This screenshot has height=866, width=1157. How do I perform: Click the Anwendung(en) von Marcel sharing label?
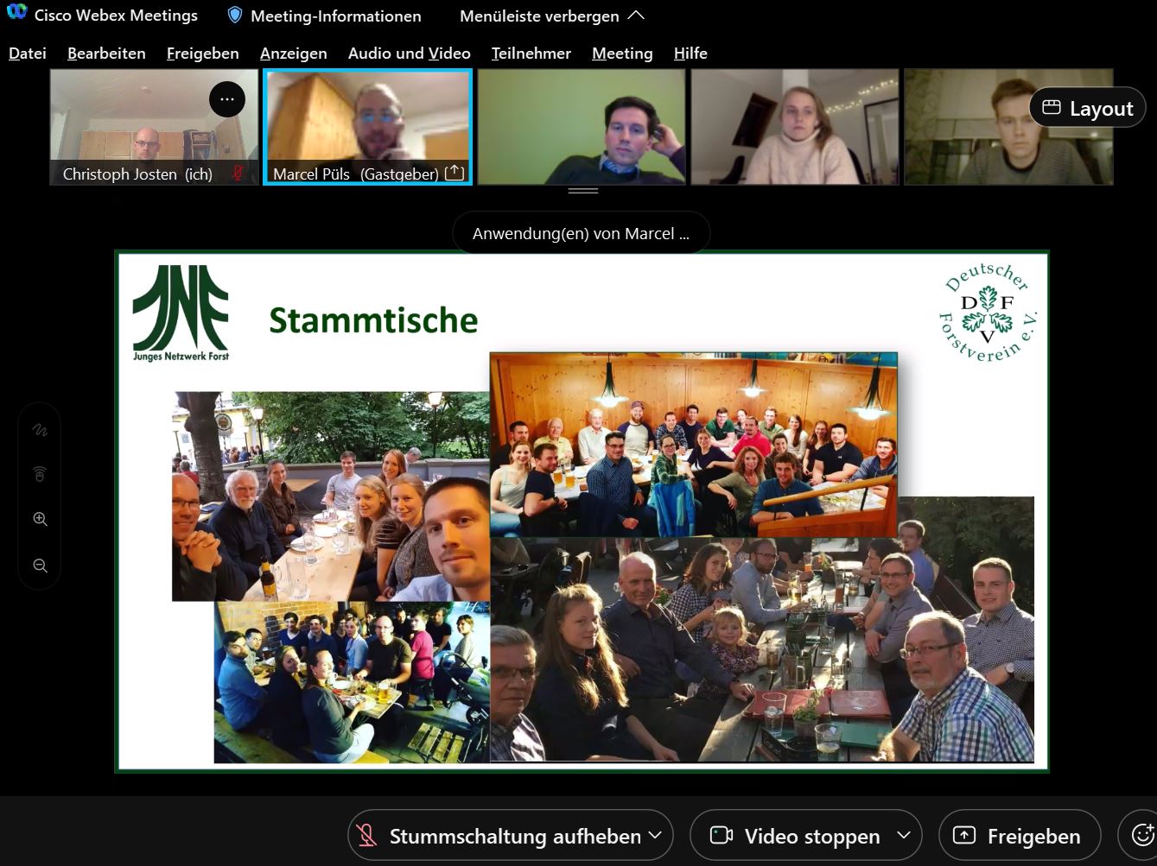click(582, 233)
